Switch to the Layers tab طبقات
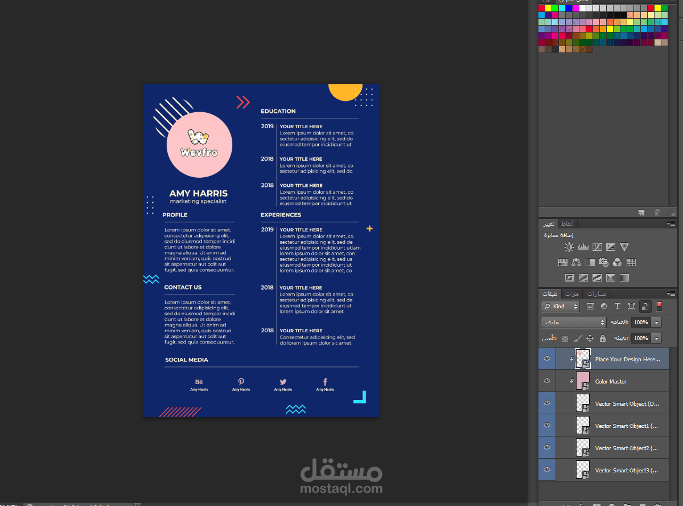 550,293
